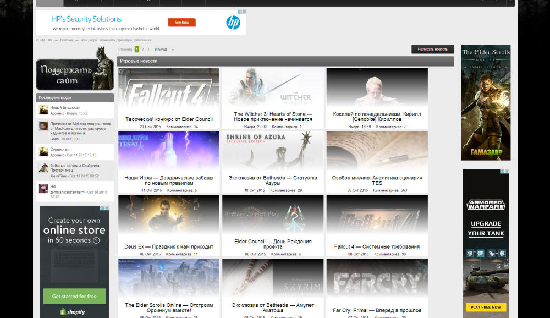
Task: Open Косплей по понедельникам: Кирилл title
Action: pyautogui.click(x=377, y=117)
